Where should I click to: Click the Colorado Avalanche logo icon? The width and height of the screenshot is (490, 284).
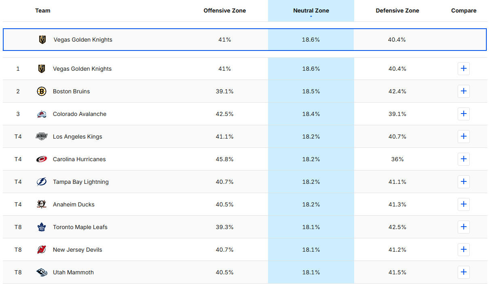pos(42,114)
